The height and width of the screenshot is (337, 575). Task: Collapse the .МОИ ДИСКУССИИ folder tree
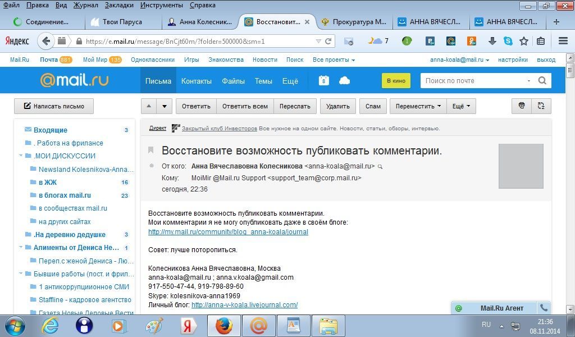point(21,156)
